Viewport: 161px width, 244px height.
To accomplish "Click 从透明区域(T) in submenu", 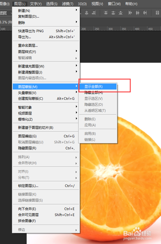I will click(98, 111).
